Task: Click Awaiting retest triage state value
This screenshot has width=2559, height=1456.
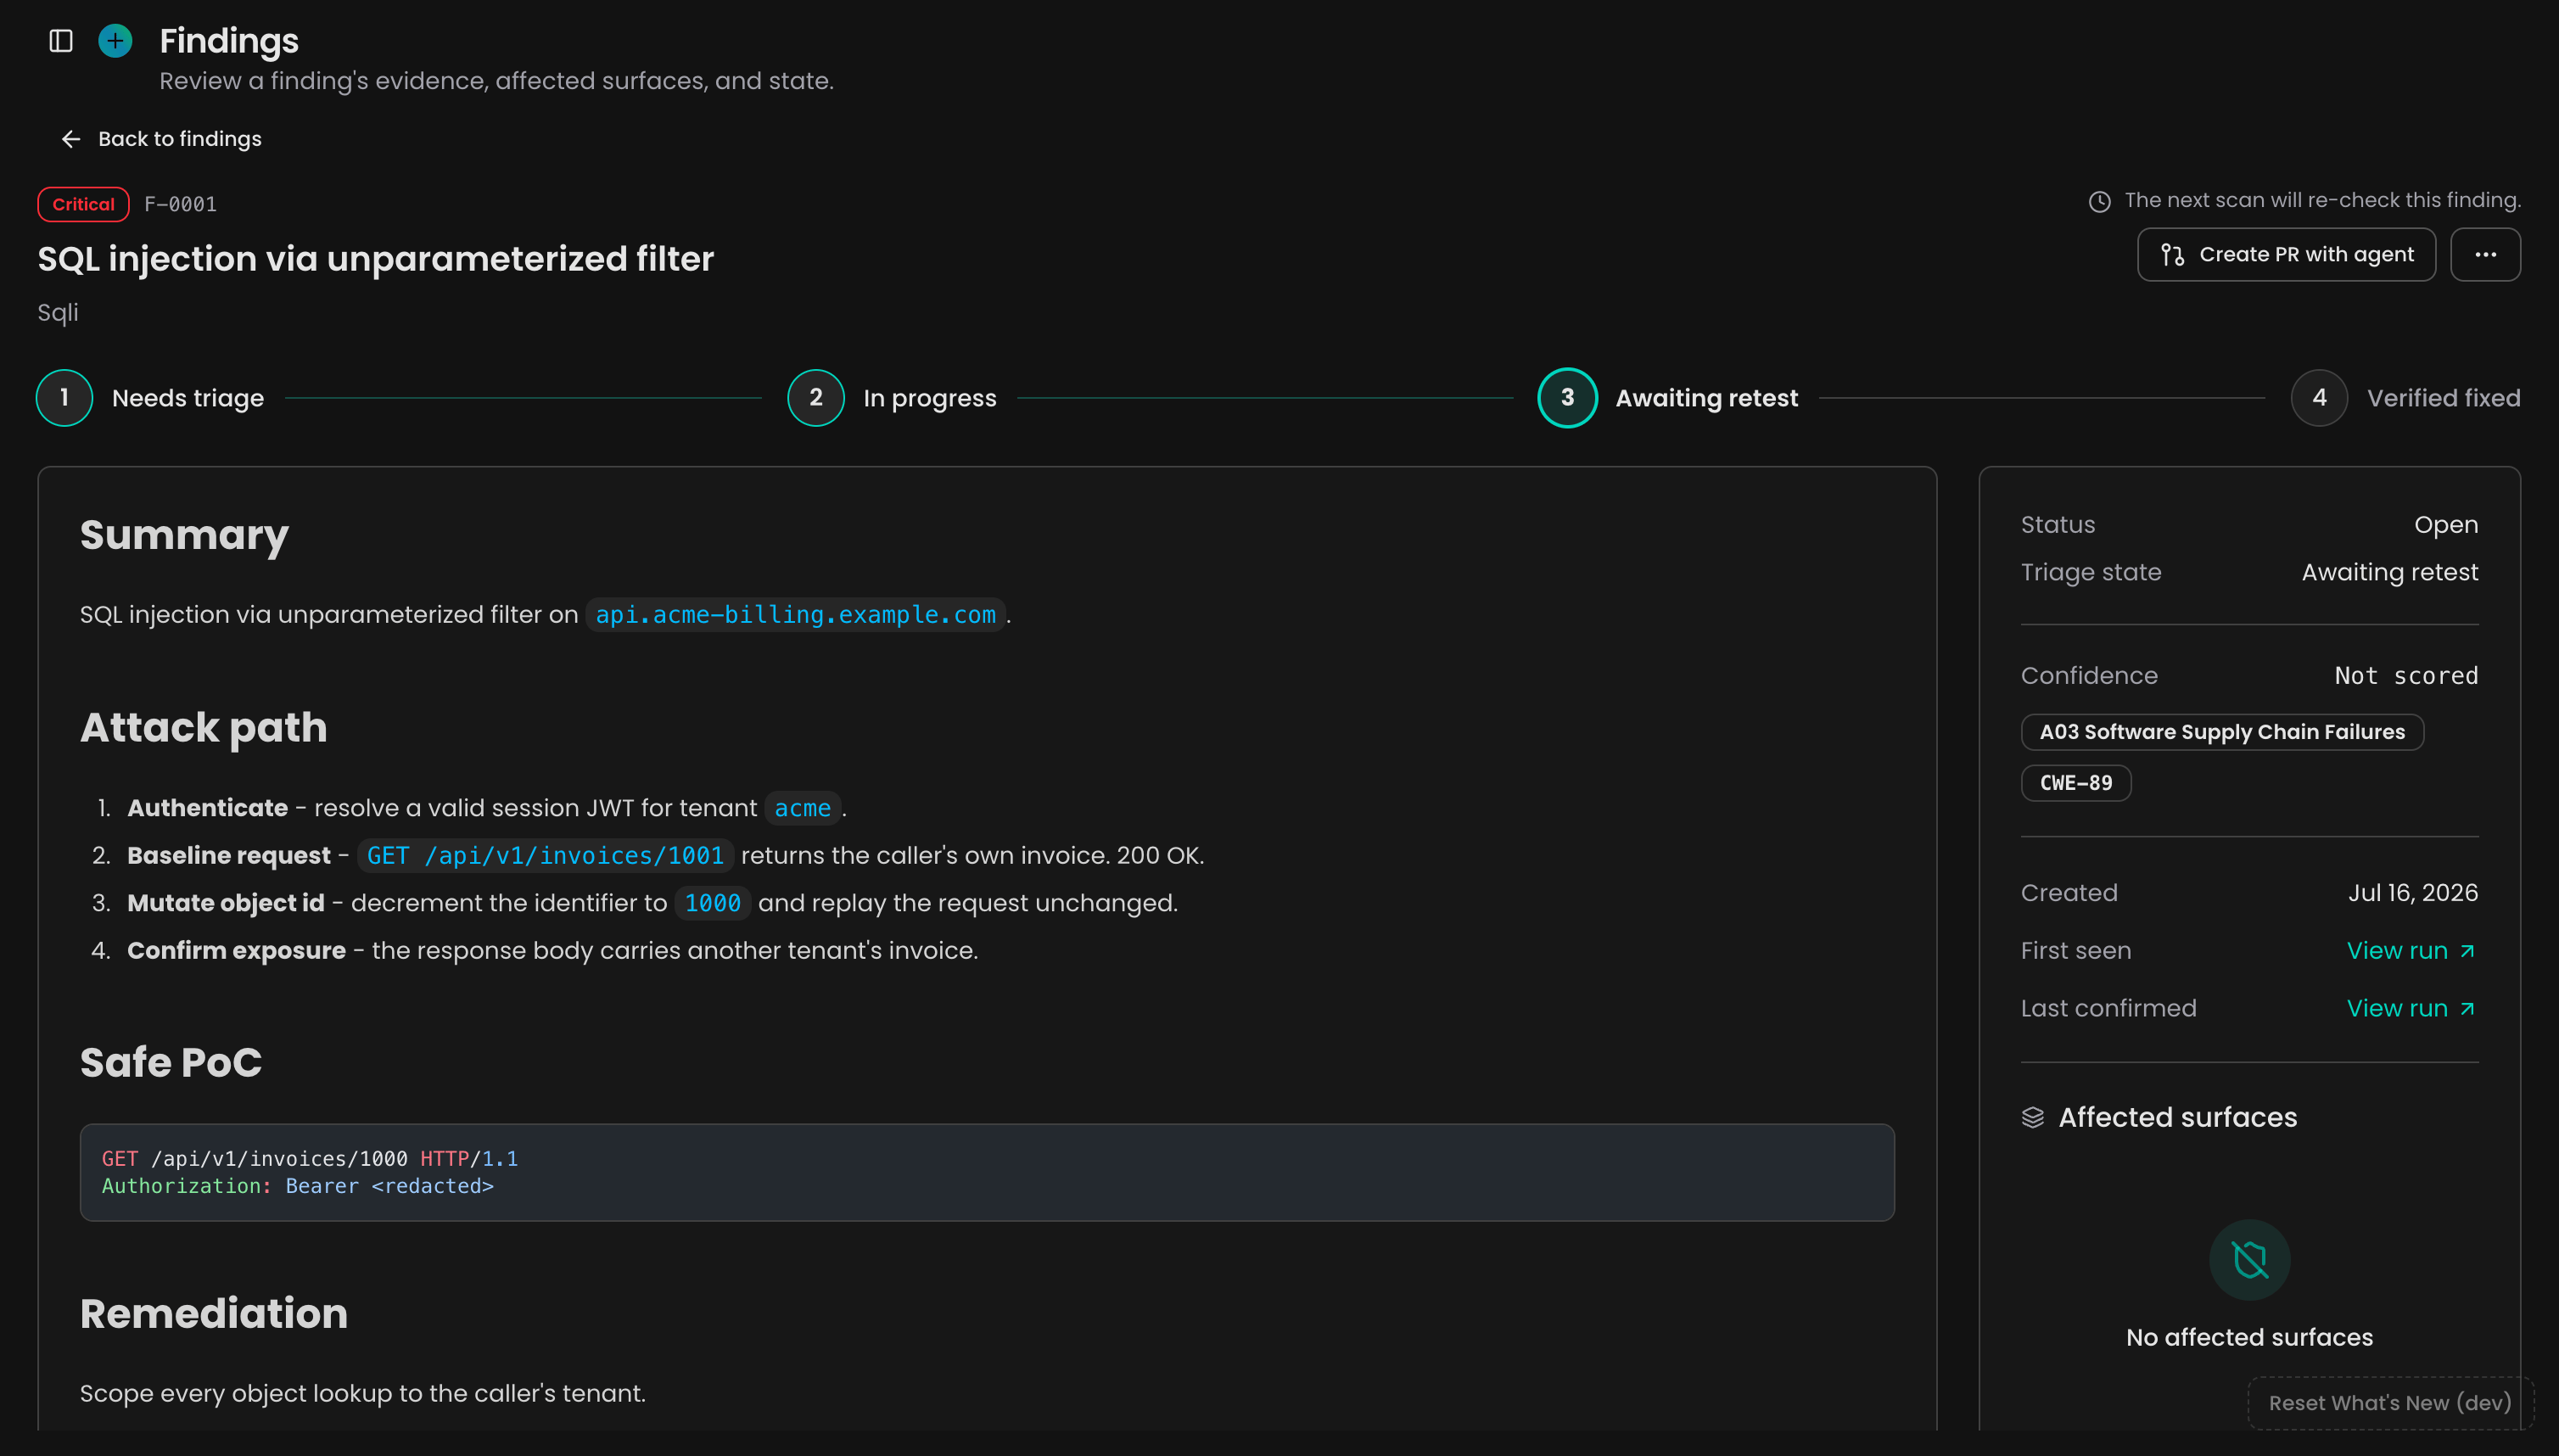Action: (x=2390, y=572)
